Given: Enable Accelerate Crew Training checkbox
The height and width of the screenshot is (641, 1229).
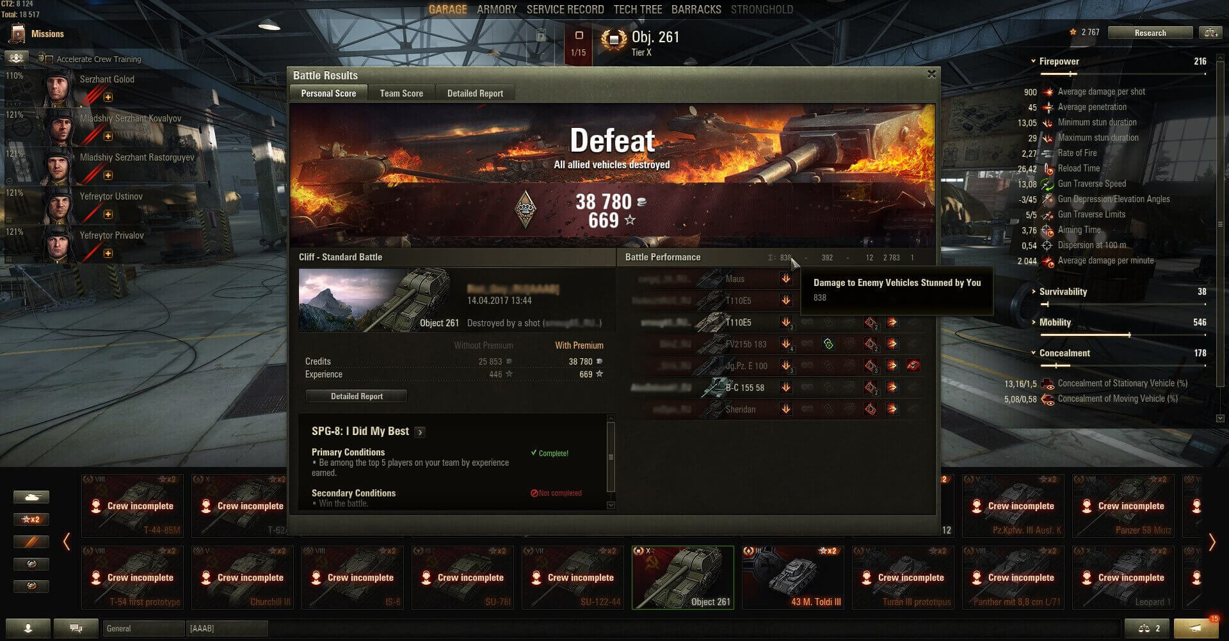Looking at the screenshot, I should click(49, 59).
